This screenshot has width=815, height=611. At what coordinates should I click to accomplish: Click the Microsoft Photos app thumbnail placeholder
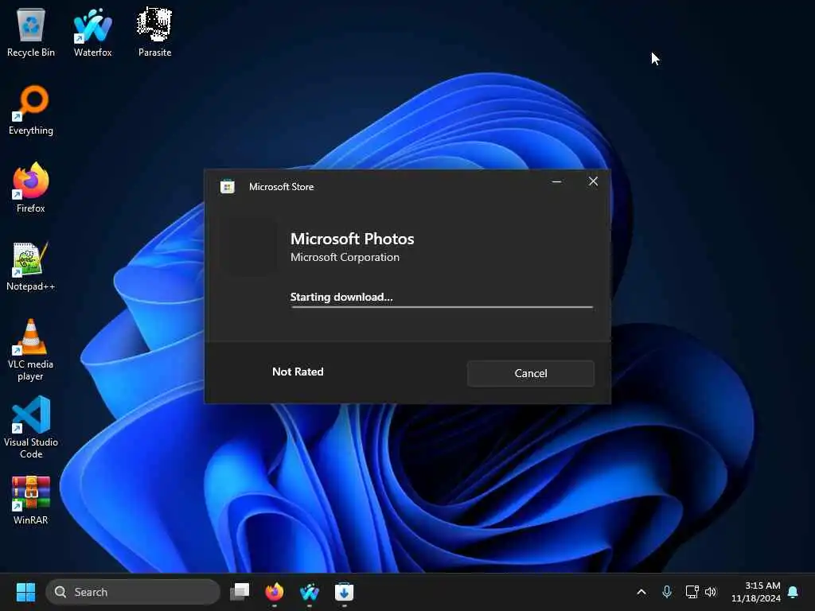(x=248, y=247)
